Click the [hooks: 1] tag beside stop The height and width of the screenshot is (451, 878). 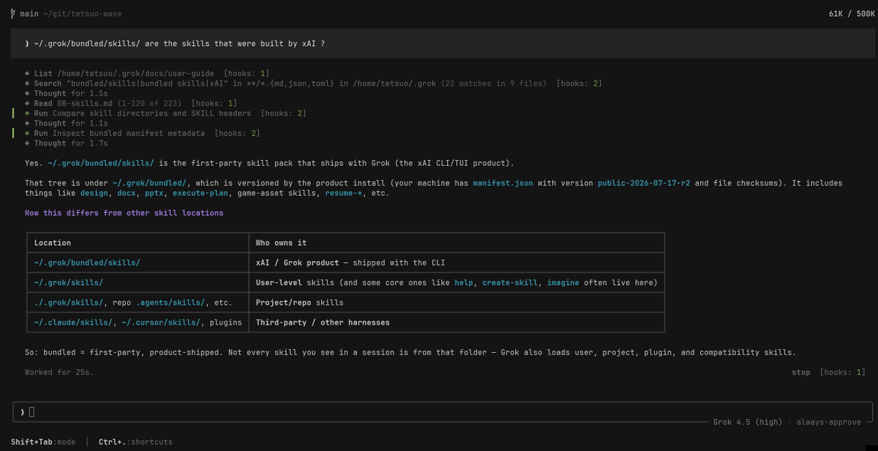point(843,372)
